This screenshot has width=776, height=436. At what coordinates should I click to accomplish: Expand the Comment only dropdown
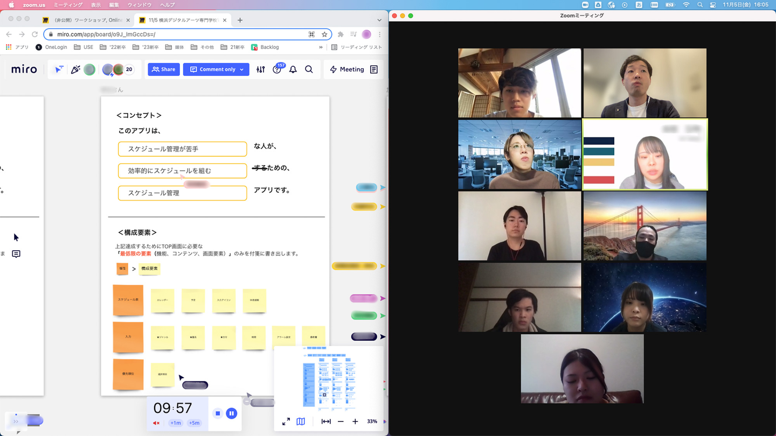click(242, 69)
